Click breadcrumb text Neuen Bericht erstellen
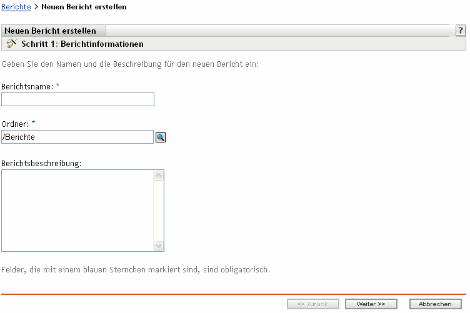Viewport: 470px width, 313px height. (x=84, y=7)
